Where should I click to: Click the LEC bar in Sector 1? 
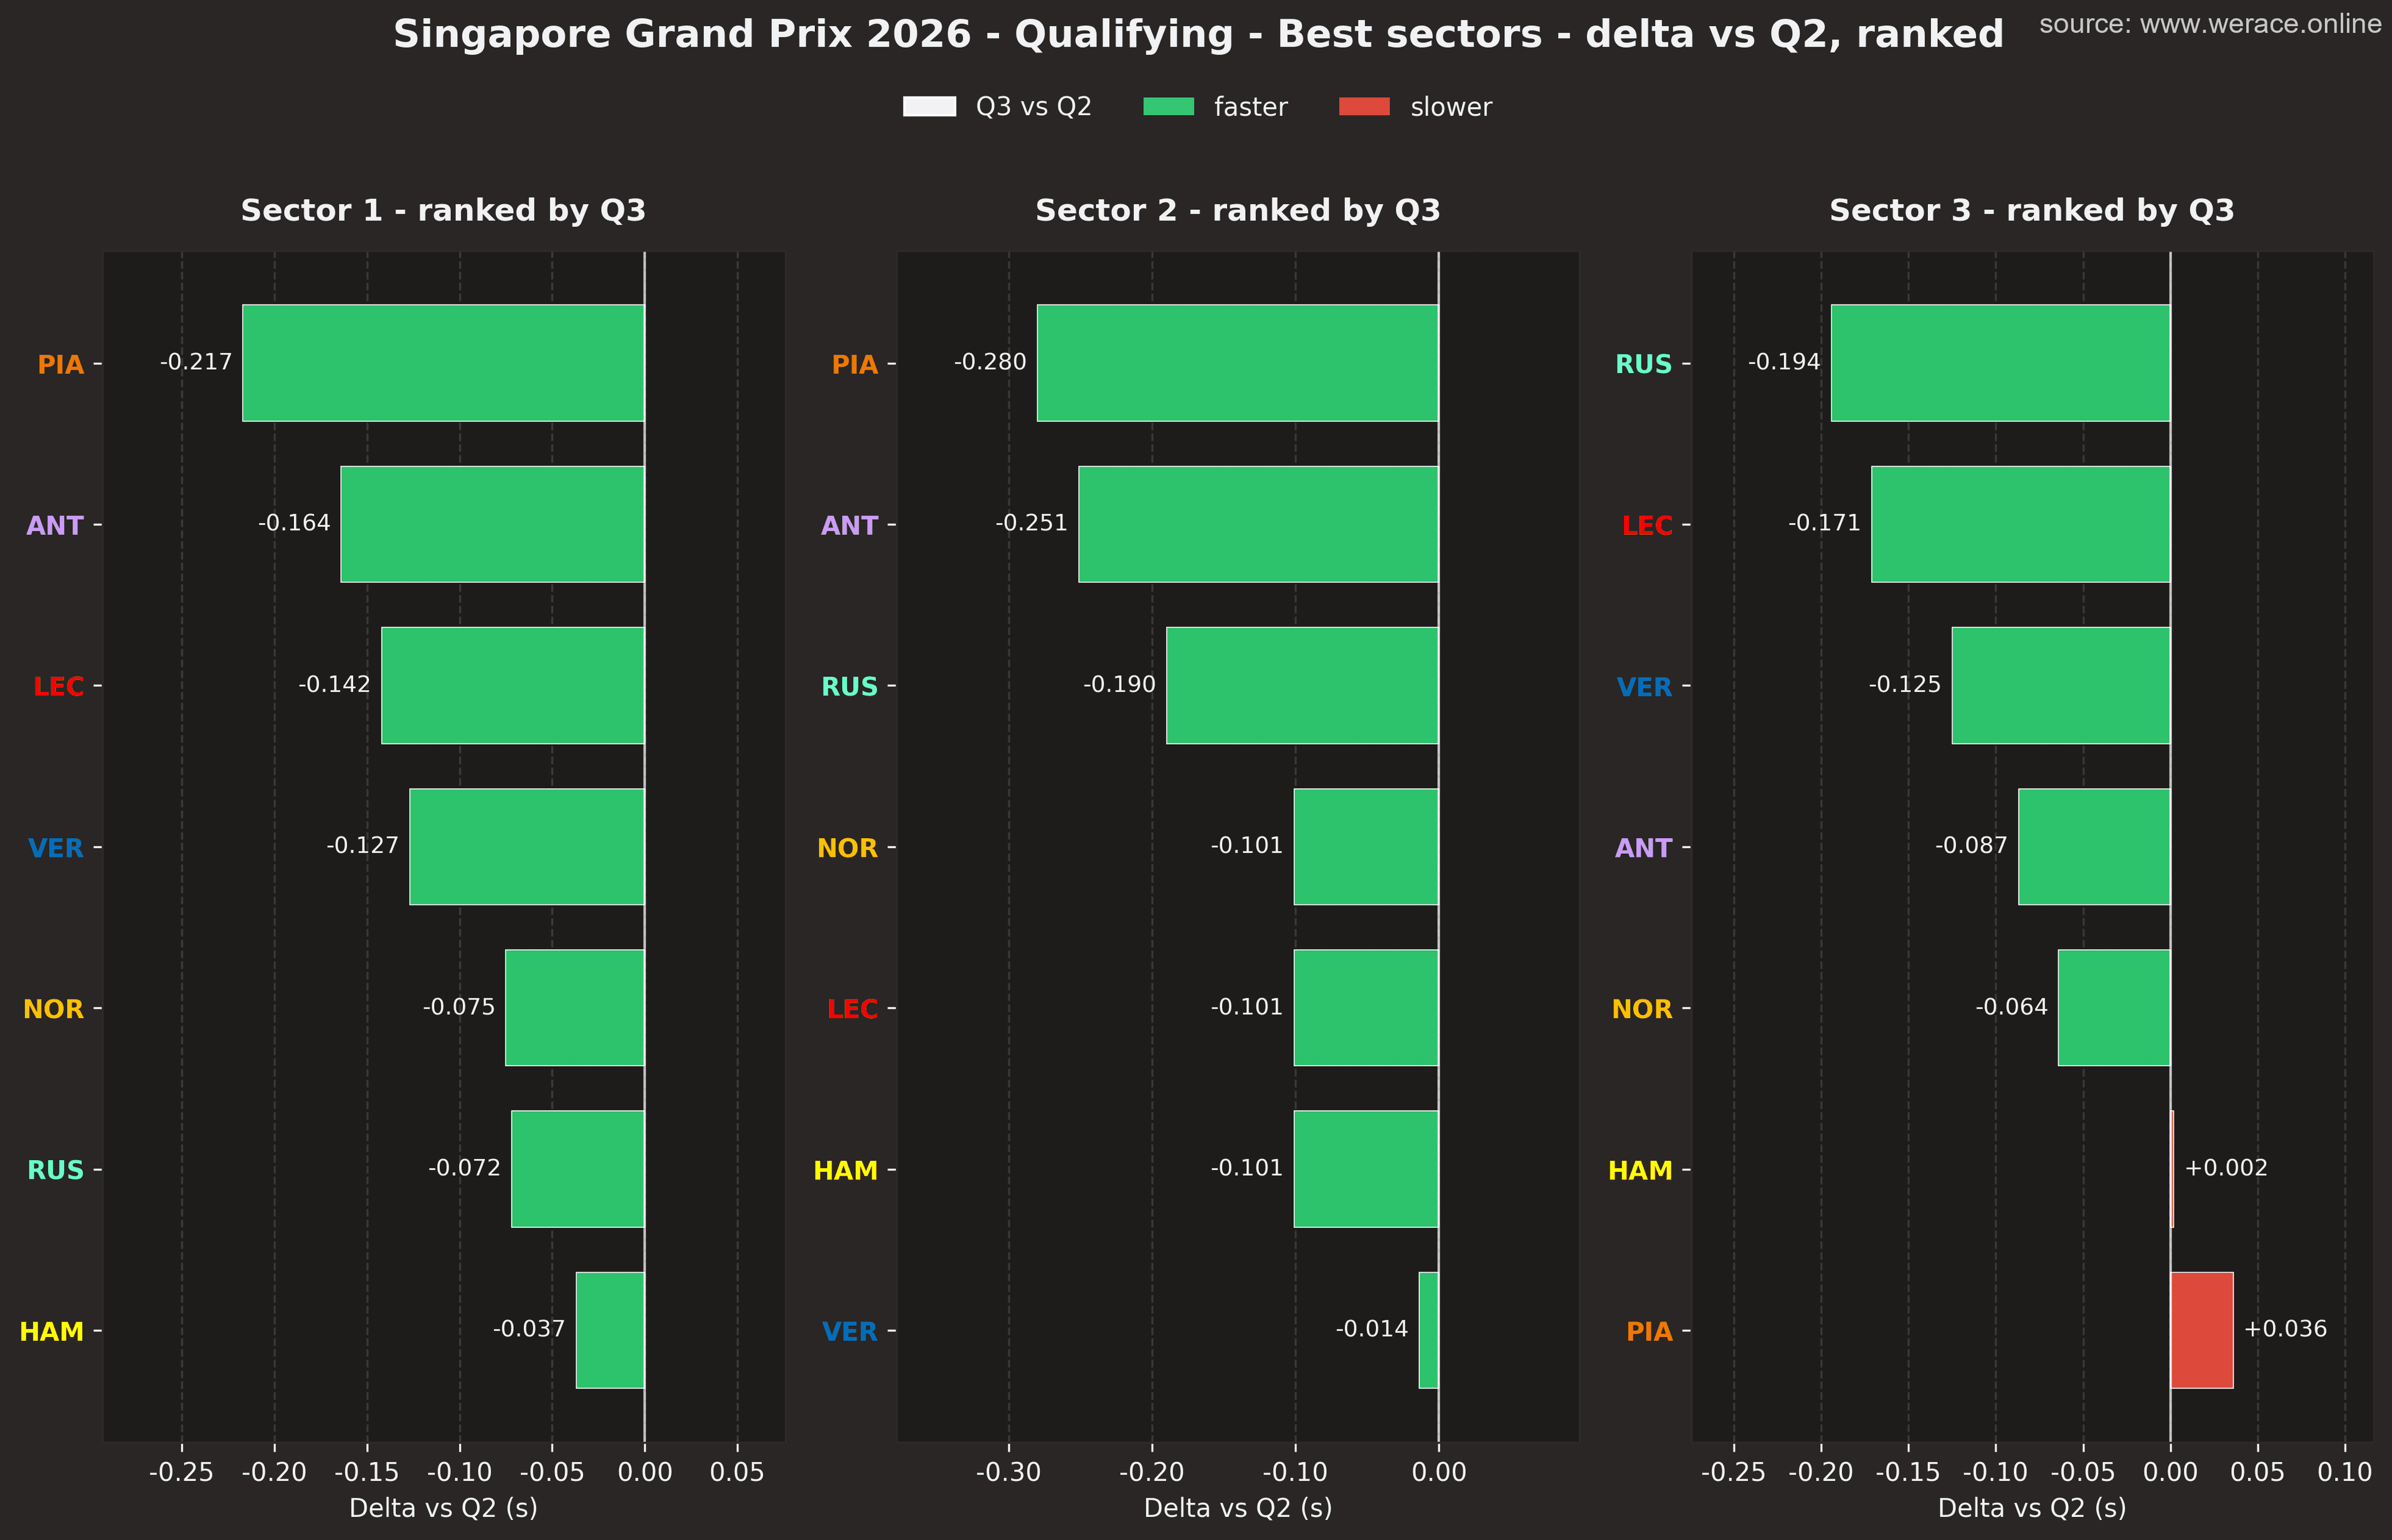513,685
